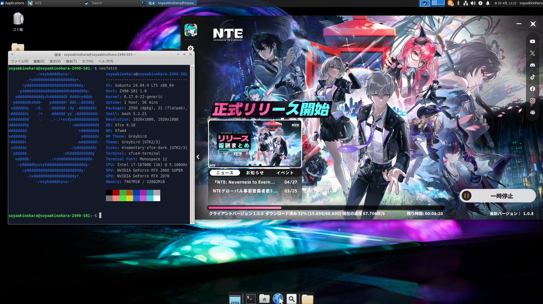
Task: Select terminal window button in top panel
Action: [x=169, y=3]
